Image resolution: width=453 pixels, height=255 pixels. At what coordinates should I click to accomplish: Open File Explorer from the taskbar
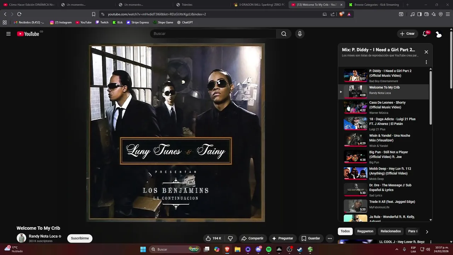click(237, 249)
